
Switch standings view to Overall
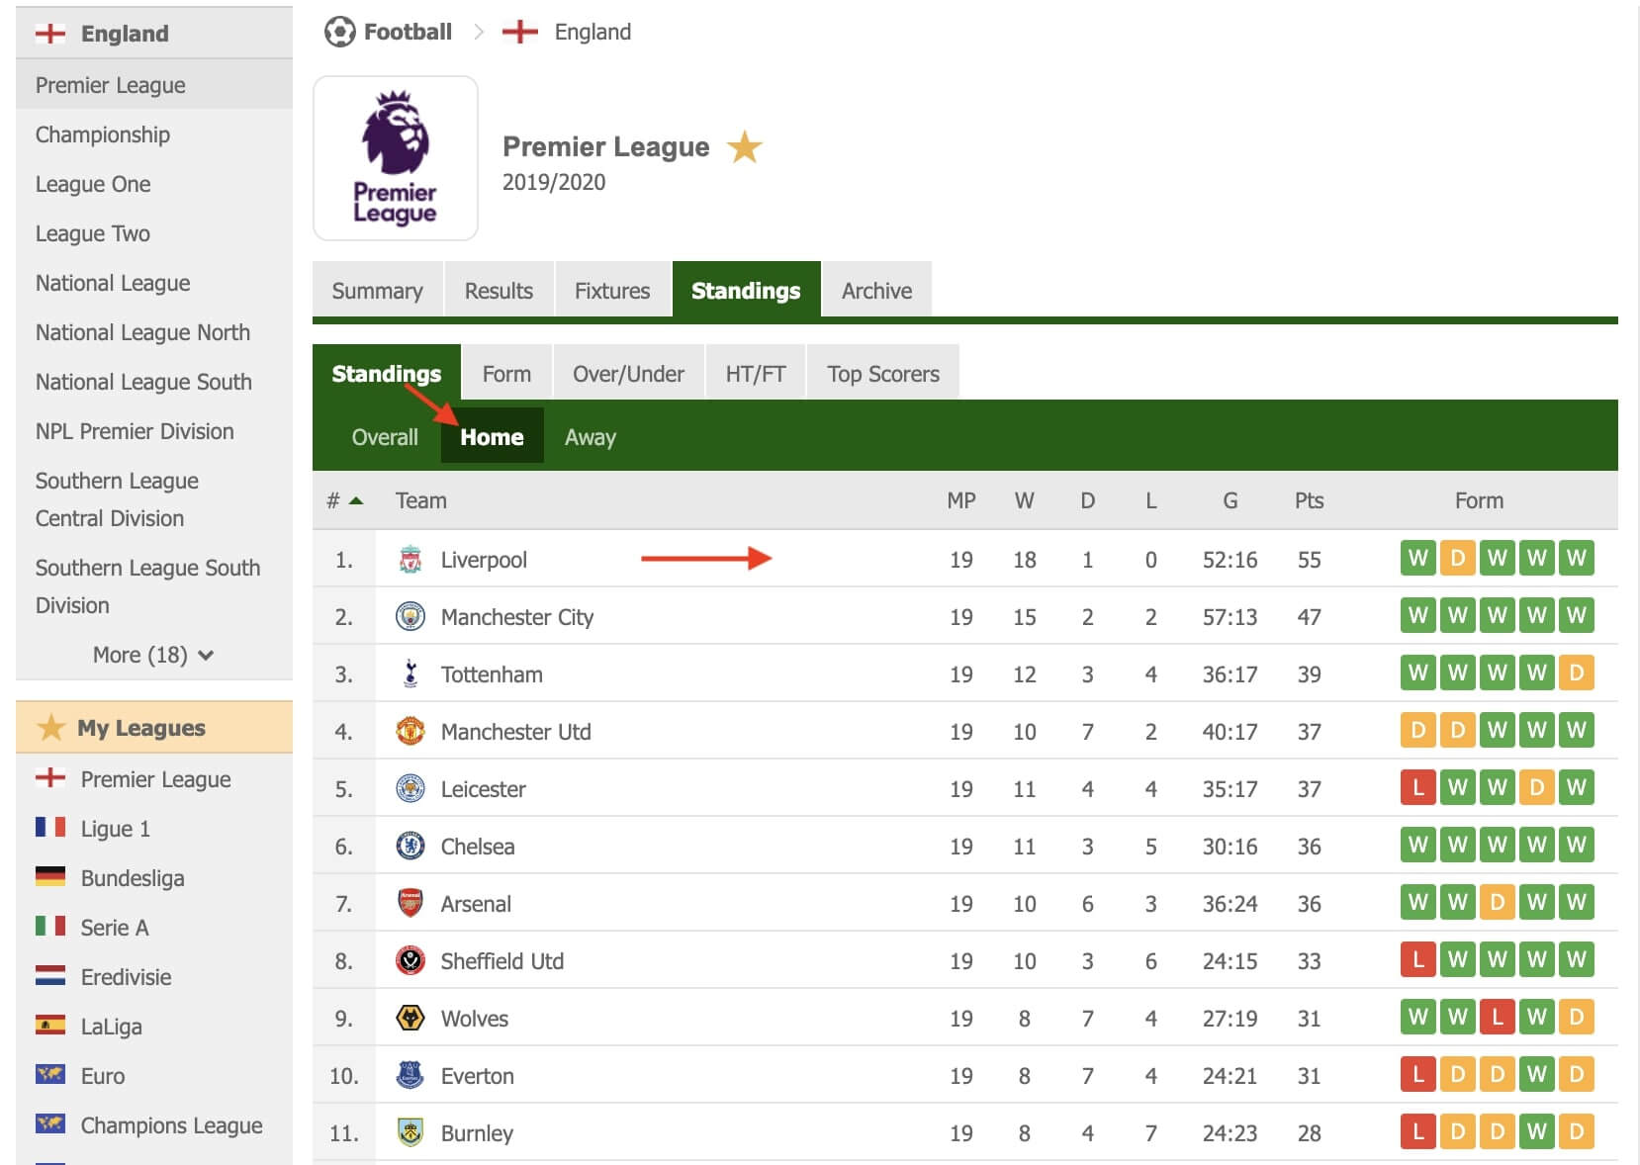click(385, 437)
